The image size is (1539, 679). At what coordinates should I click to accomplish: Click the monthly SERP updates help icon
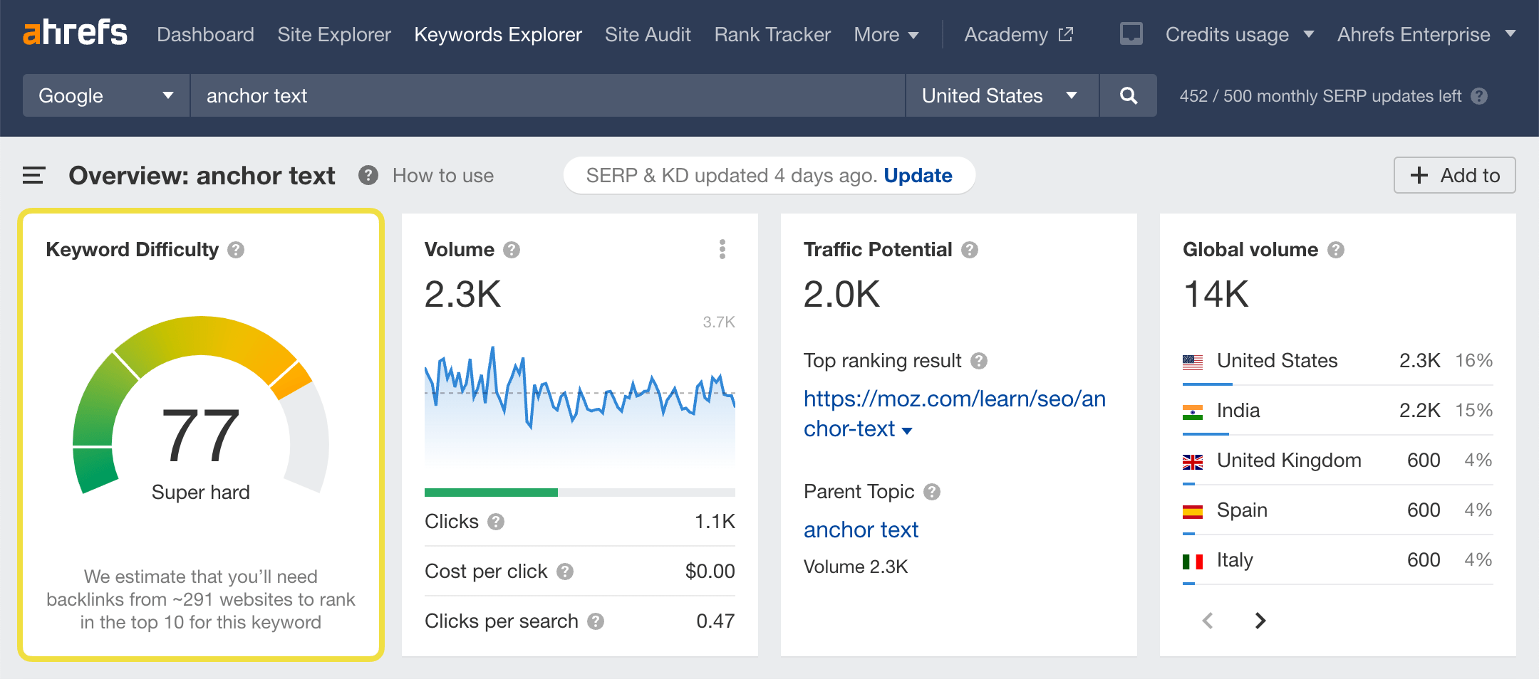pyautogui.click(x=1480, y=96)
